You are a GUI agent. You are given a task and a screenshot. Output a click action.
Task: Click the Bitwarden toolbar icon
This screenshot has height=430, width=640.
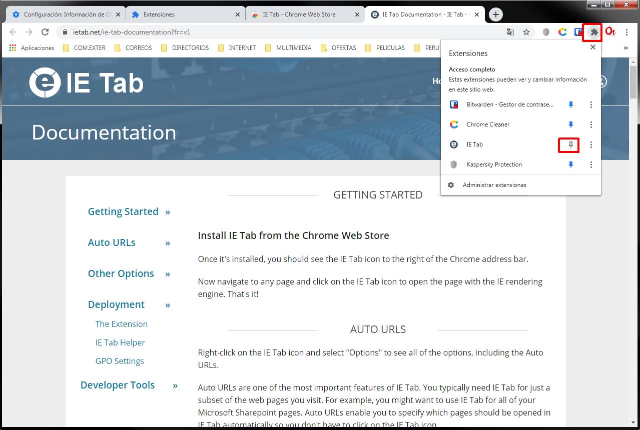pyautogui.click(x=578, y=32)
